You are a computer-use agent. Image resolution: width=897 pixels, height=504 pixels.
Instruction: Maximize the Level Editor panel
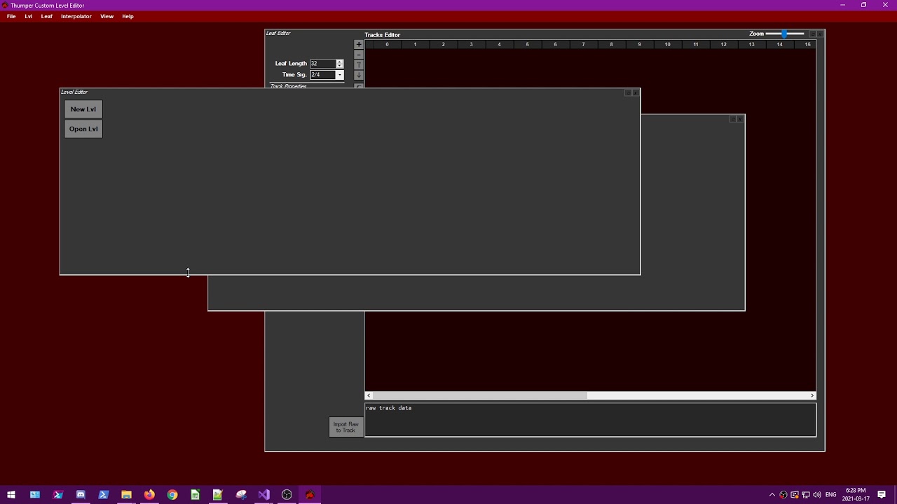(629, 92)
